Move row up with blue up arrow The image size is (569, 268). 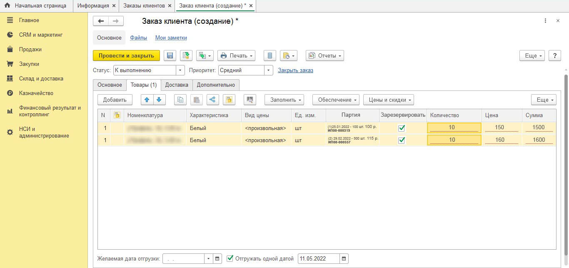click(147, 100)
